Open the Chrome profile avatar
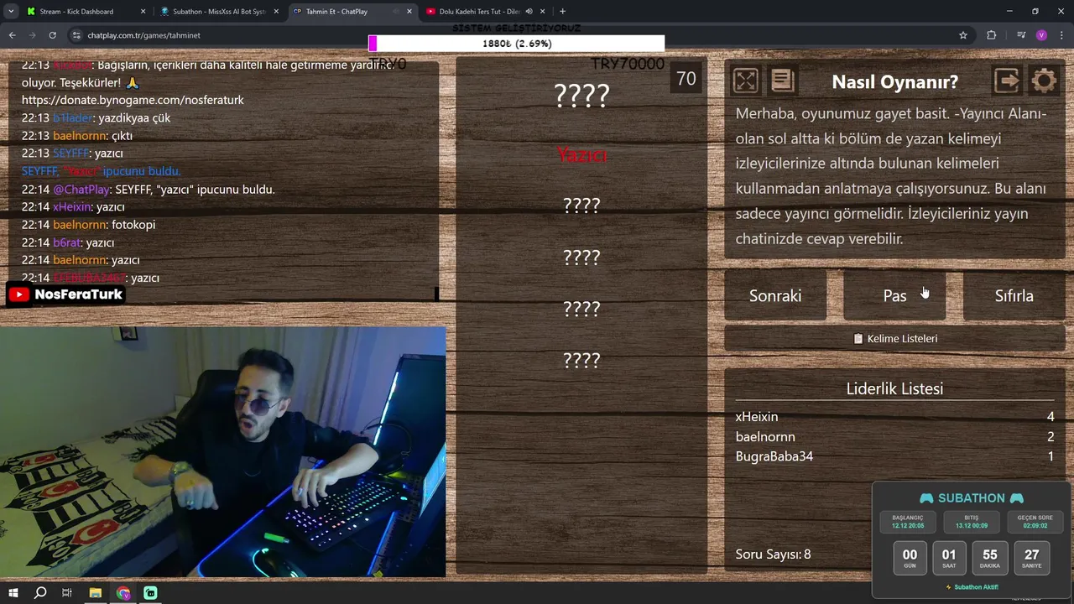1074x604 pixels. click(x=1041, y=35)
